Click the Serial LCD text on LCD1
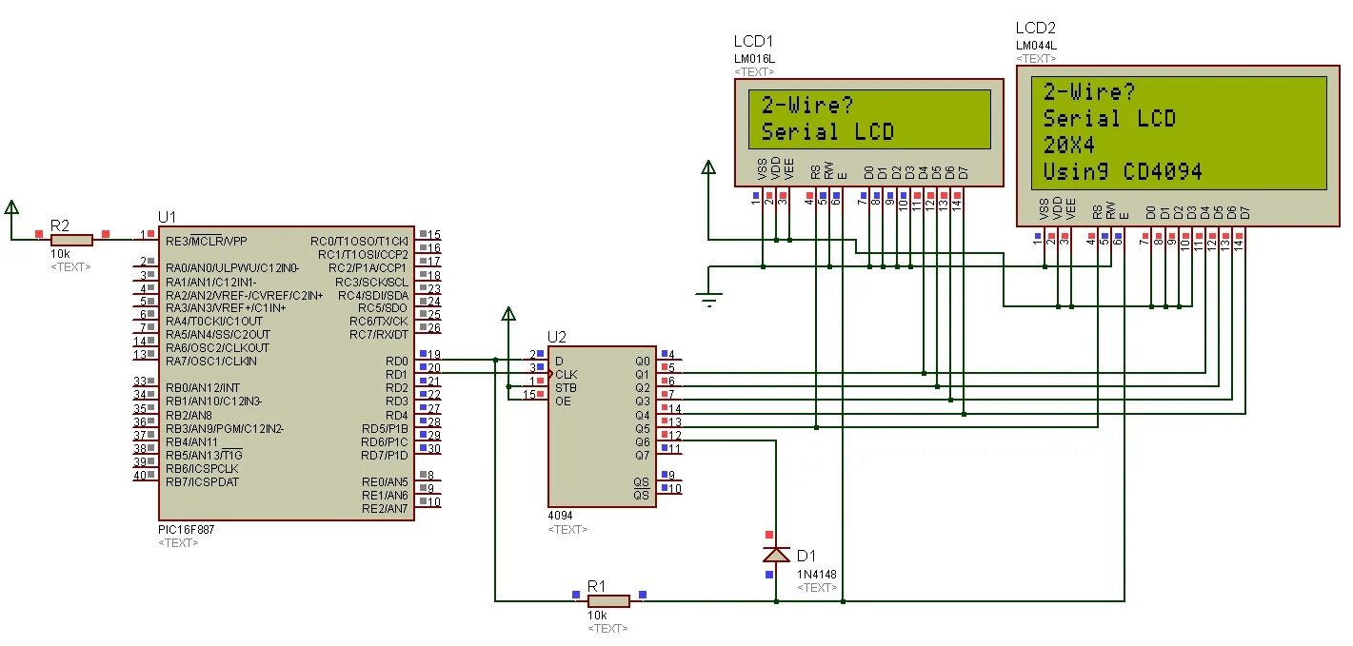Screen dimensions: 1353x646 [x=828, y=132]
